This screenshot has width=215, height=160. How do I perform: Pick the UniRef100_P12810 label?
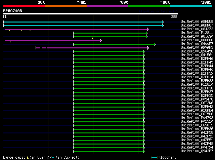pyautogui.click(x=197, y=84)
